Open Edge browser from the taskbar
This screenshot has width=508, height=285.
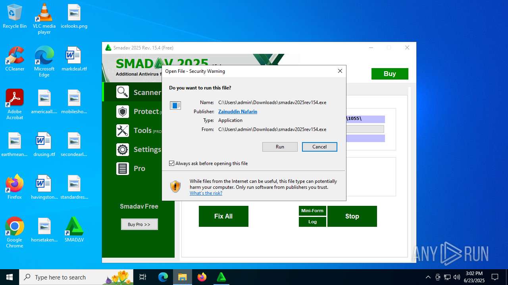click(163, 277)
